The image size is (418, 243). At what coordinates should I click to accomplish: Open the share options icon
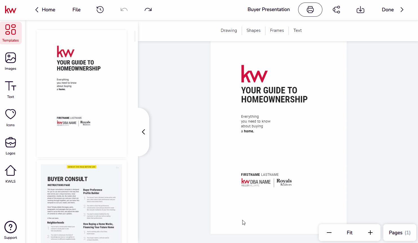click(x=336, y=10)
